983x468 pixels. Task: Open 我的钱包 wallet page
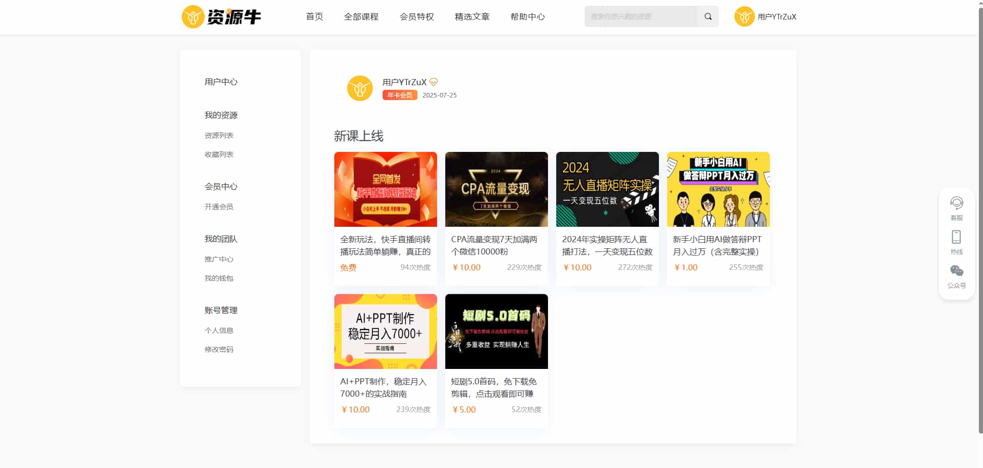tap(218, 278)
